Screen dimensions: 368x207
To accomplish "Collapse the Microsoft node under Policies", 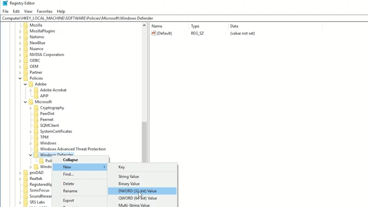I will click(x=25, y=102).
